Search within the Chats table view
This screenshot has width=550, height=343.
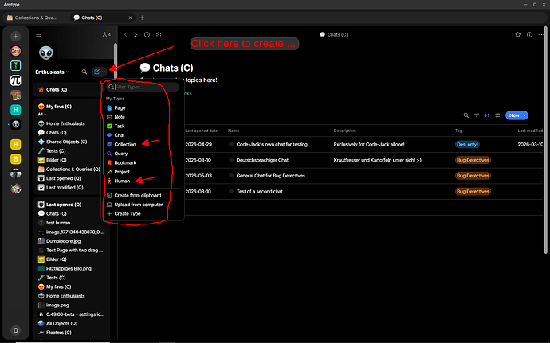tap(466, 115)
